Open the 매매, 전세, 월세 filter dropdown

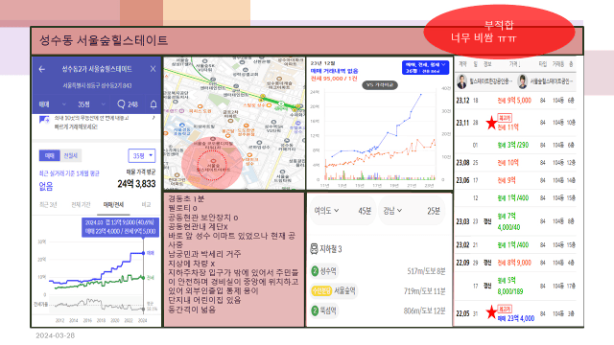pos(425,68)
